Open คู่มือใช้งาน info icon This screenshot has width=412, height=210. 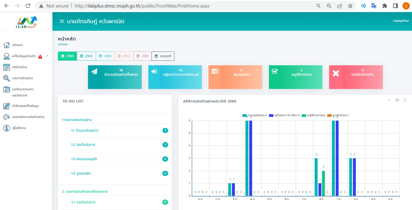(x=6, y=128)
